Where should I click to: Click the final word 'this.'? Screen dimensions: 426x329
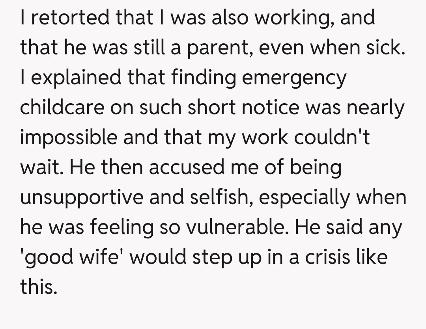[x=39, y=286]
